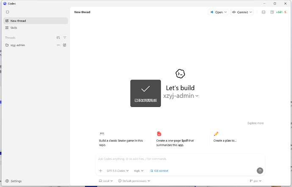This screenshot has height=187, width=292.
Task: Open the High reasoning effort dropdown
Action: 138,170
